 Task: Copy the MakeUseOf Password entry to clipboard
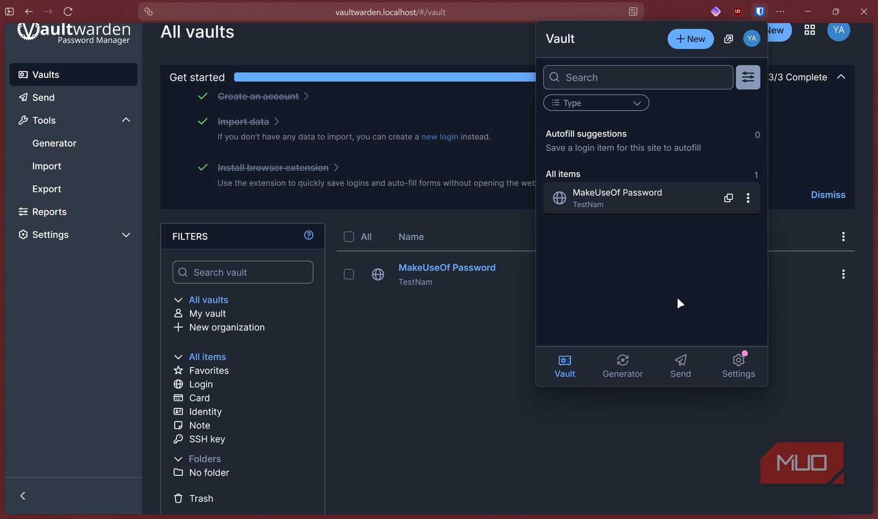pyautogui.click(x=728, y=197)
